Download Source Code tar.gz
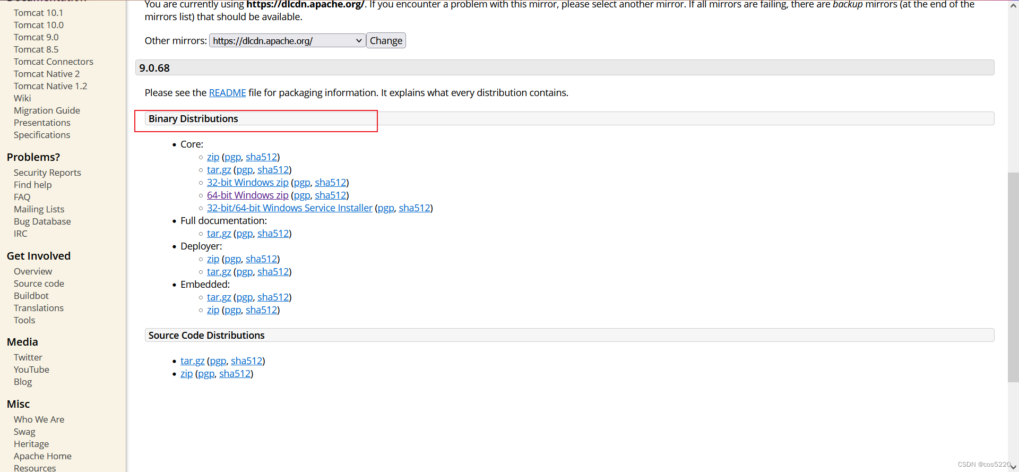 (192, 361)
